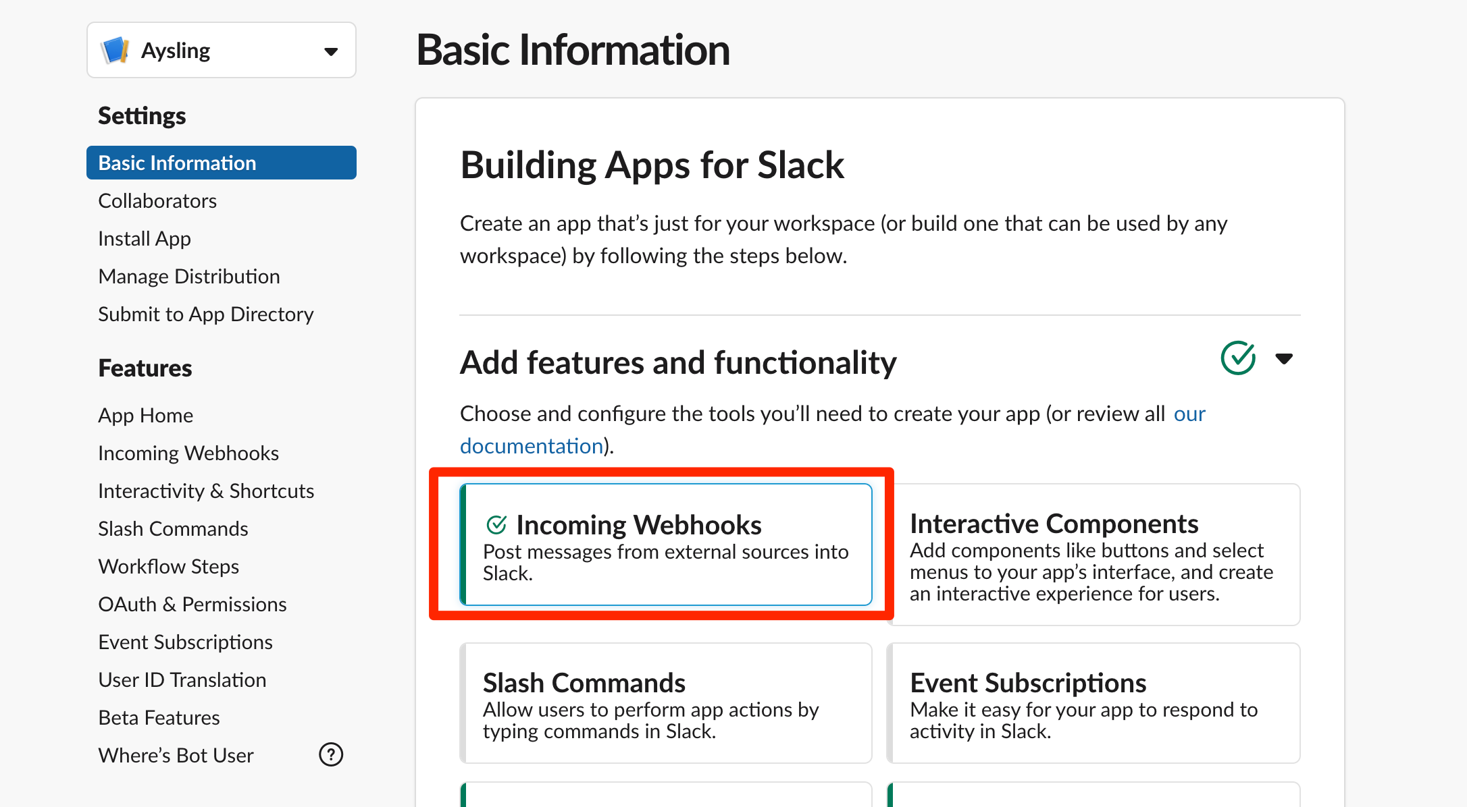
Task: Open the Collaborators settings page
Action: tap(157, 200)
